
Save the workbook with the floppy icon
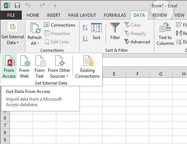click(17, 5)
